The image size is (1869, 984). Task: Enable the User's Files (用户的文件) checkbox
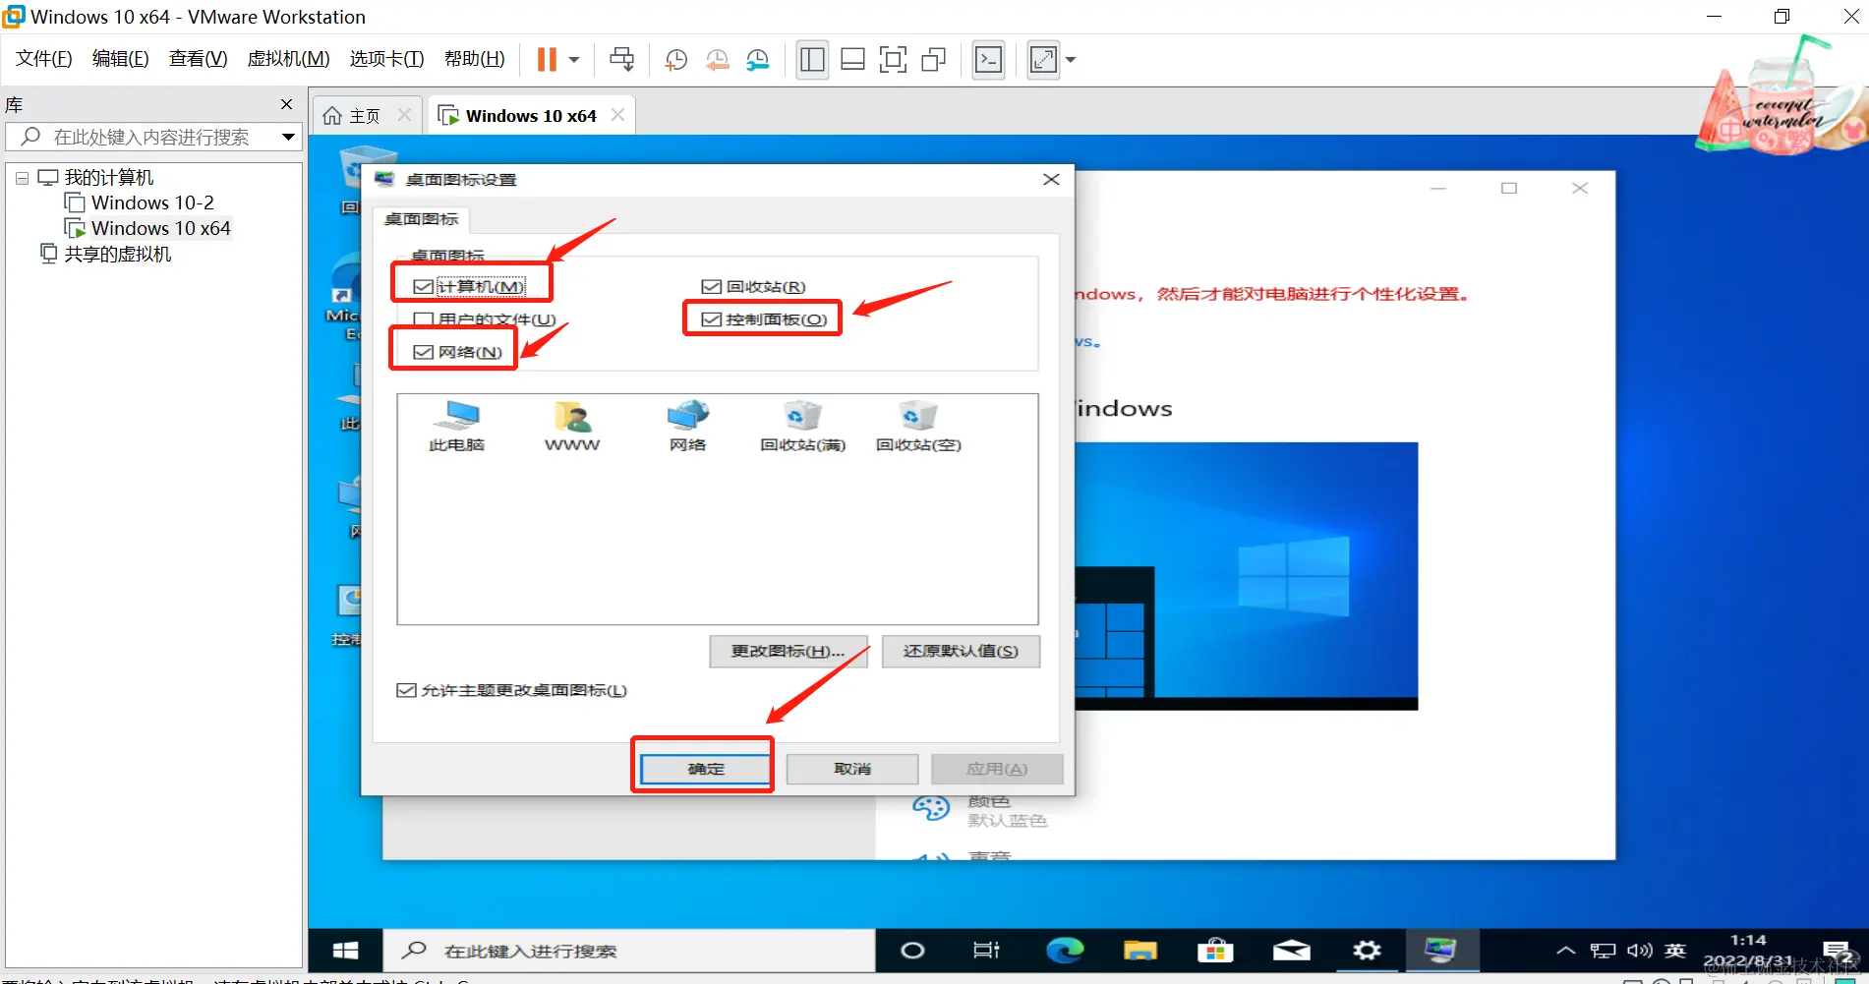[x=424, y=319]
